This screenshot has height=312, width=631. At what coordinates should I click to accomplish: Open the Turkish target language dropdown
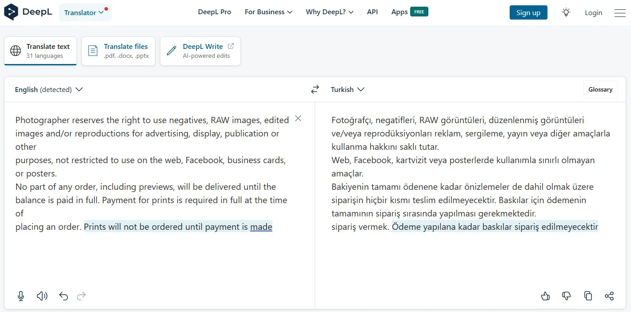348,89
